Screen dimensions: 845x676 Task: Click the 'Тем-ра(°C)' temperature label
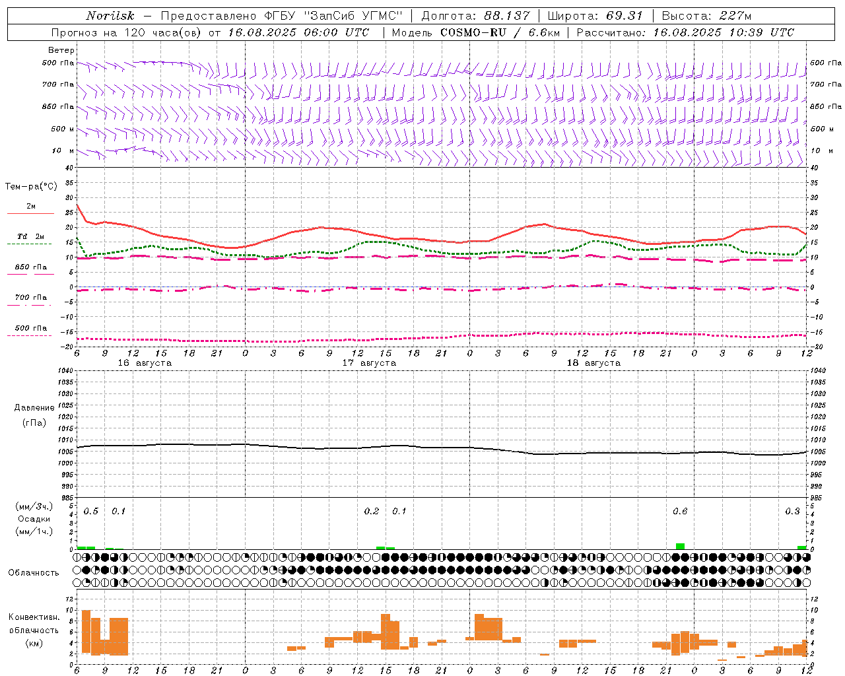coord(31,187)
